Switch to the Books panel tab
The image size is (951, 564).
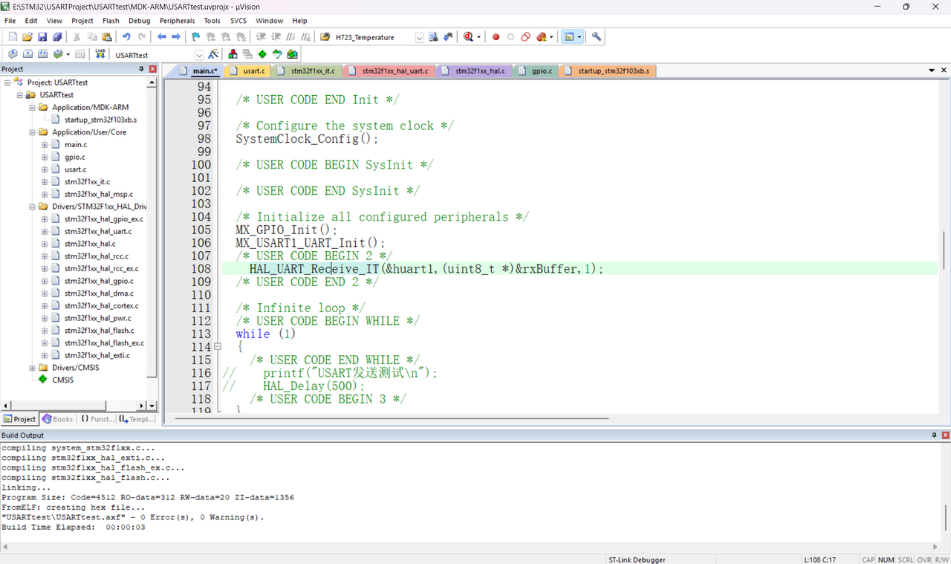[x=58, y=419]
